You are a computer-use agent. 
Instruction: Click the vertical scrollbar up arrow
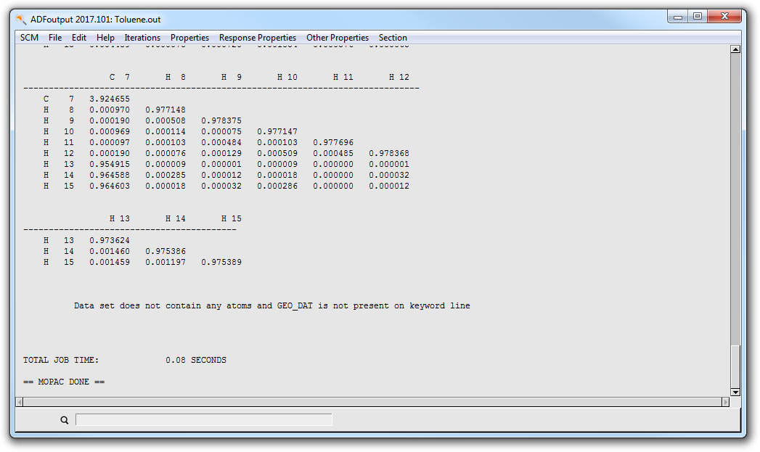click(735, 49)
